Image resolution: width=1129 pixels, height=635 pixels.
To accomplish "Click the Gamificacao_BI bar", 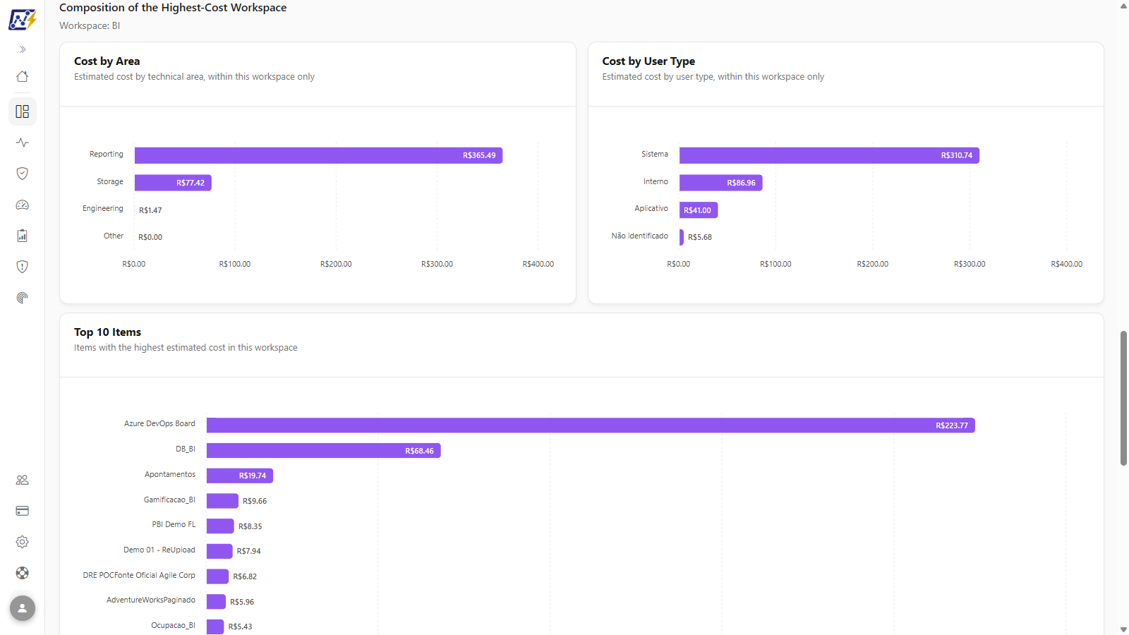I will click(x=222, y=501).
